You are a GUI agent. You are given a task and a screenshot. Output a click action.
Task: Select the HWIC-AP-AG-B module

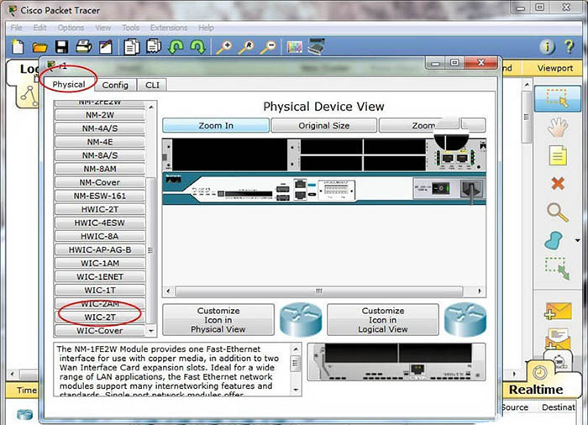(100, 249)
